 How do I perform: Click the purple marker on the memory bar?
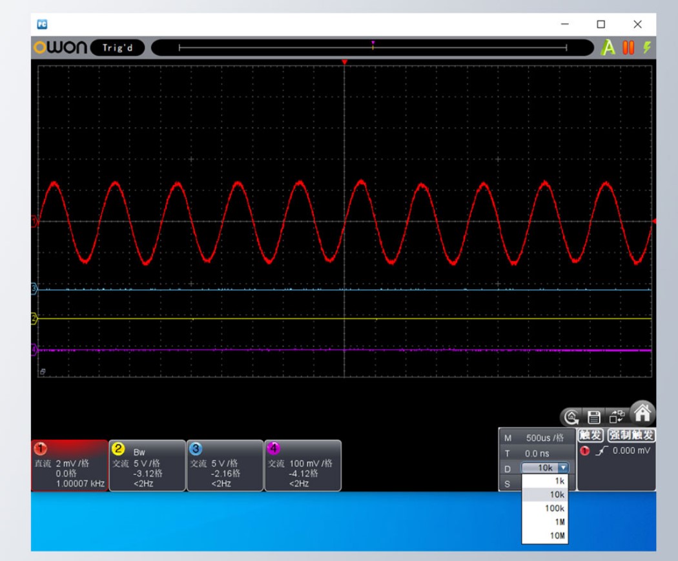373,43
